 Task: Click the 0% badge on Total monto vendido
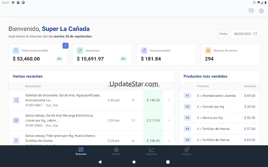click(x=59, y=59)
